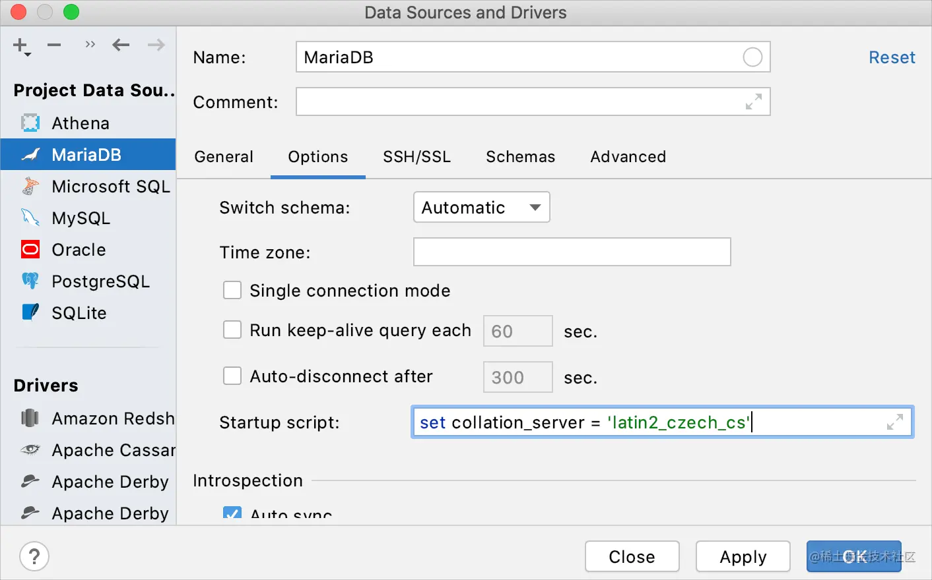Screen dimensions: 932x580
Task: Enable Run keep-alive query checkbox
Action: [232, 330]
